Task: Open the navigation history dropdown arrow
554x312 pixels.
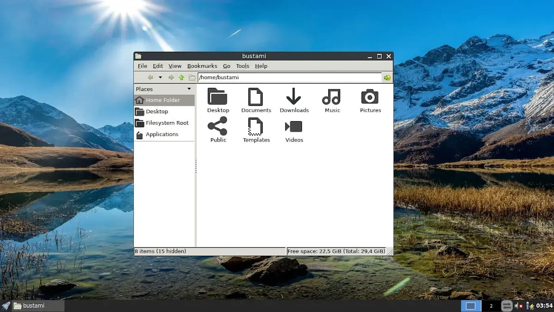Action: tap(160, 78)
